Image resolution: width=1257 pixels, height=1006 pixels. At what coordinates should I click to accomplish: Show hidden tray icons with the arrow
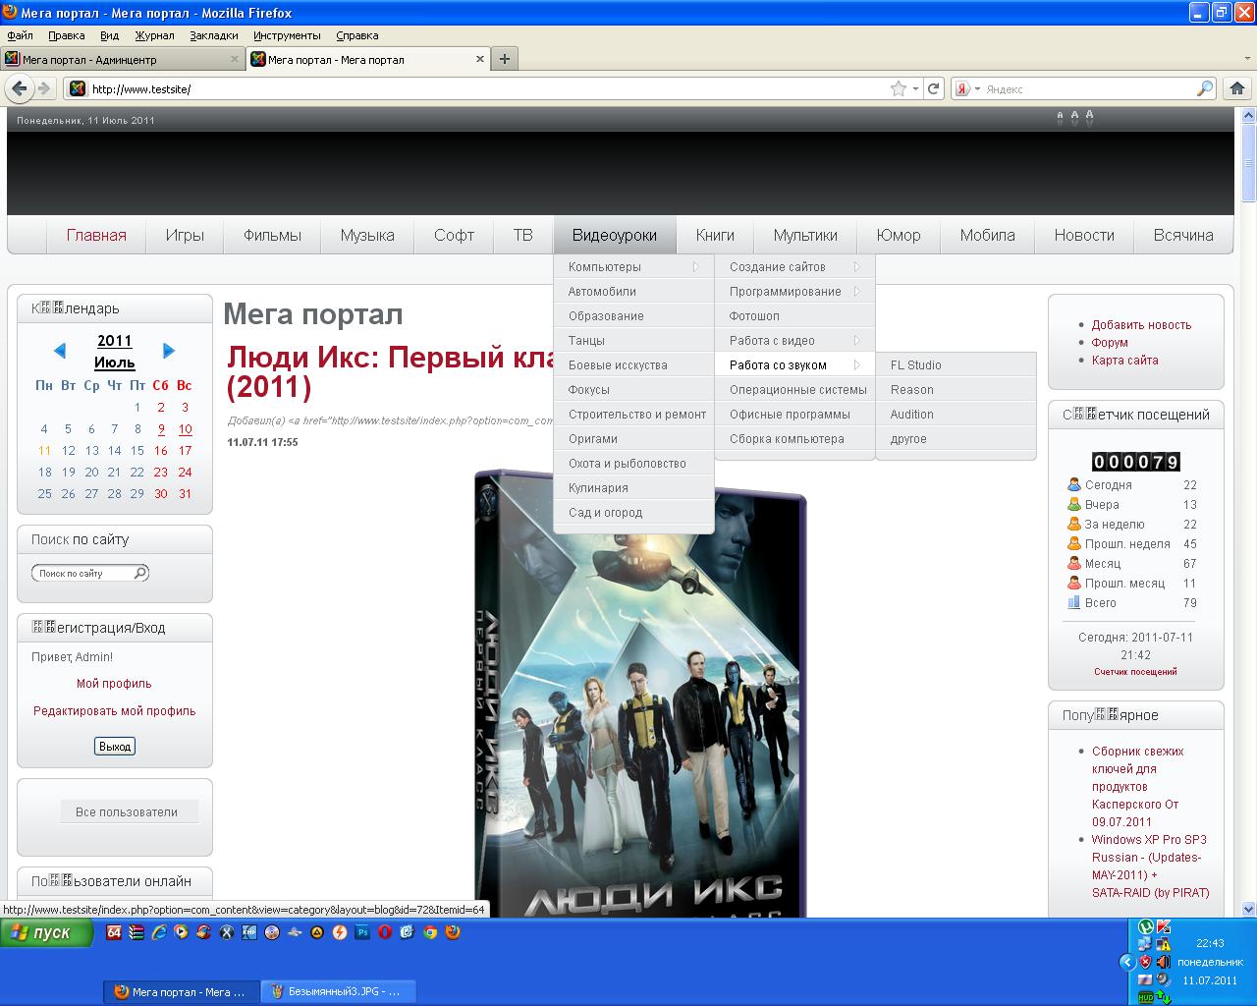pyautogui.click(x=1126, y=962)
